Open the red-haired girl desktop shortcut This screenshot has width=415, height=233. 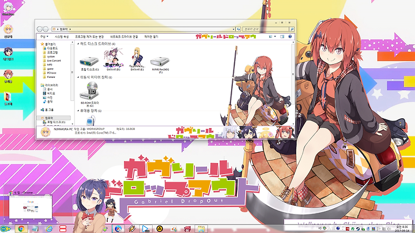[x=8, y=76]
